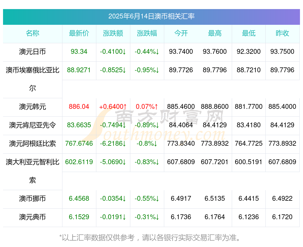Image resolution: width=303 pixels, height=247 pixels.
Task: Click change amount -0.7494↓
Action: [x=113, y=125]
